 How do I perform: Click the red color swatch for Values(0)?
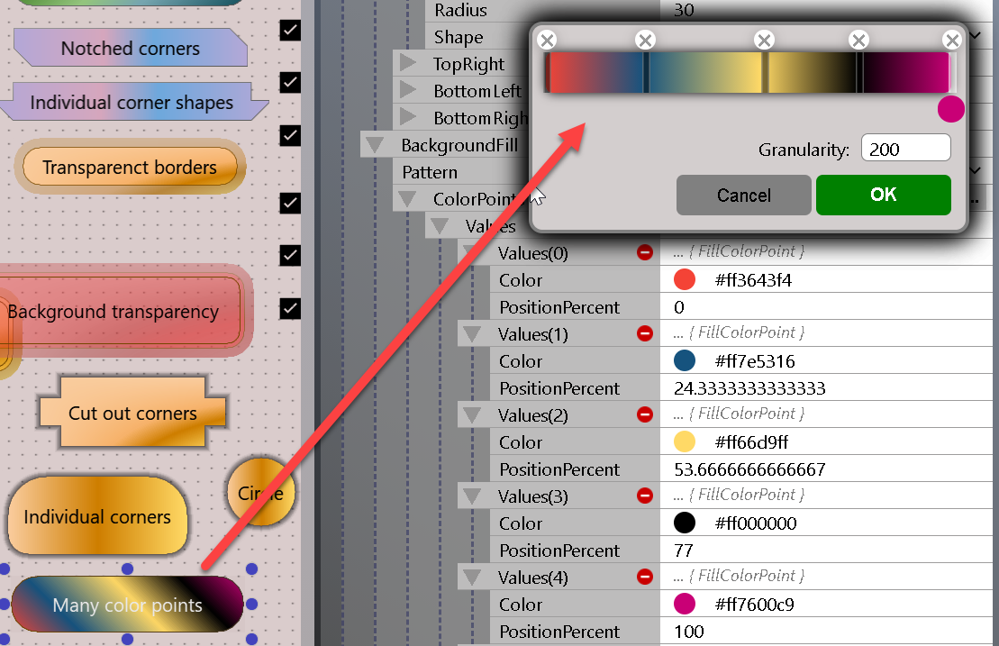tap(684, 280)
